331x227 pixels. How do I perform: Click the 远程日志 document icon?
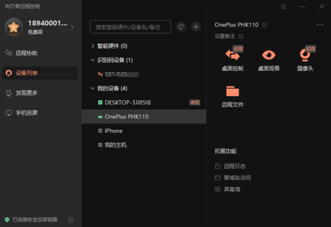point(217,166)
